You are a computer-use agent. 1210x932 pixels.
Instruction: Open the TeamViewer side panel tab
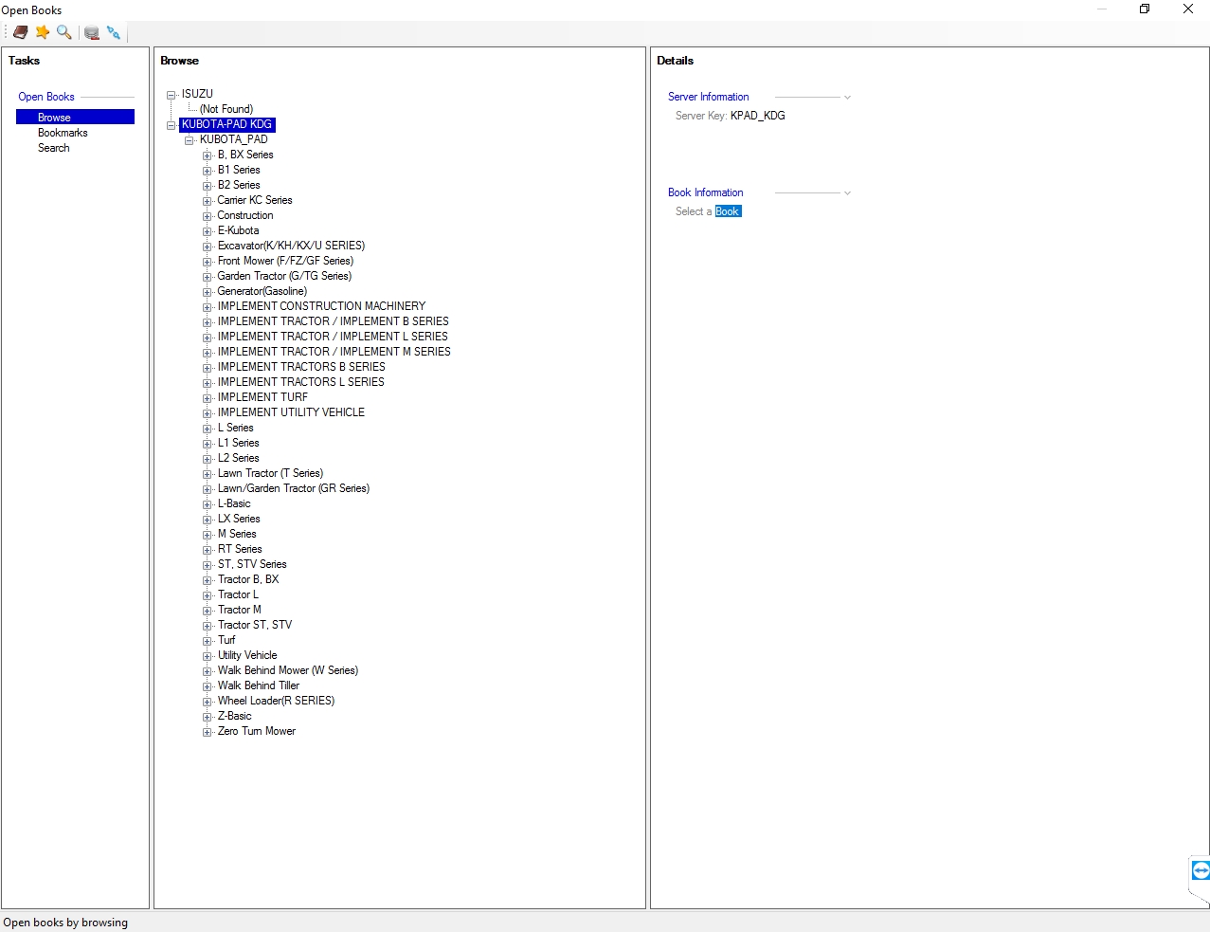click(x=1201, y=869)
